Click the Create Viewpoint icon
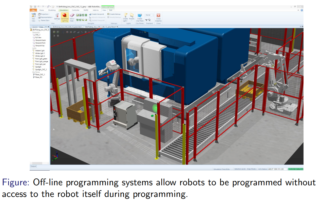The width and height of the screenshot is (321, 205). [97, 14]
